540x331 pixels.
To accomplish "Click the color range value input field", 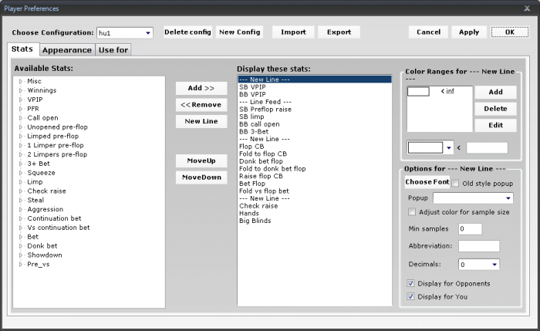I will (x=487, y=148).
